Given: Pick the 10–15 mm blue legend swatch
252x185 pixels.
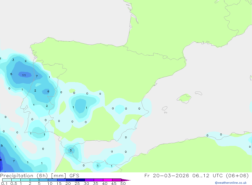Looking at the screenshot, I should tap(53, 180).
